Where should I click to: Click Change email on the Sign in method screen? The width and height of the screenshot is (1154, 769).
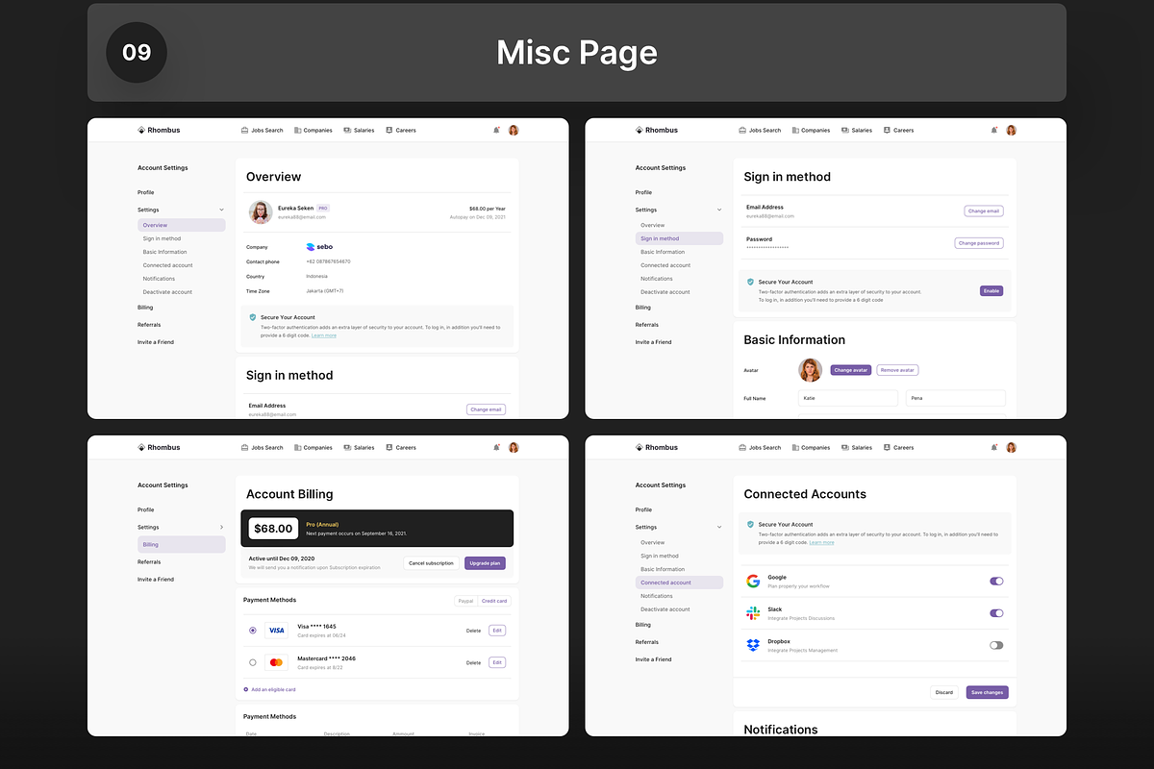point(984,211)
